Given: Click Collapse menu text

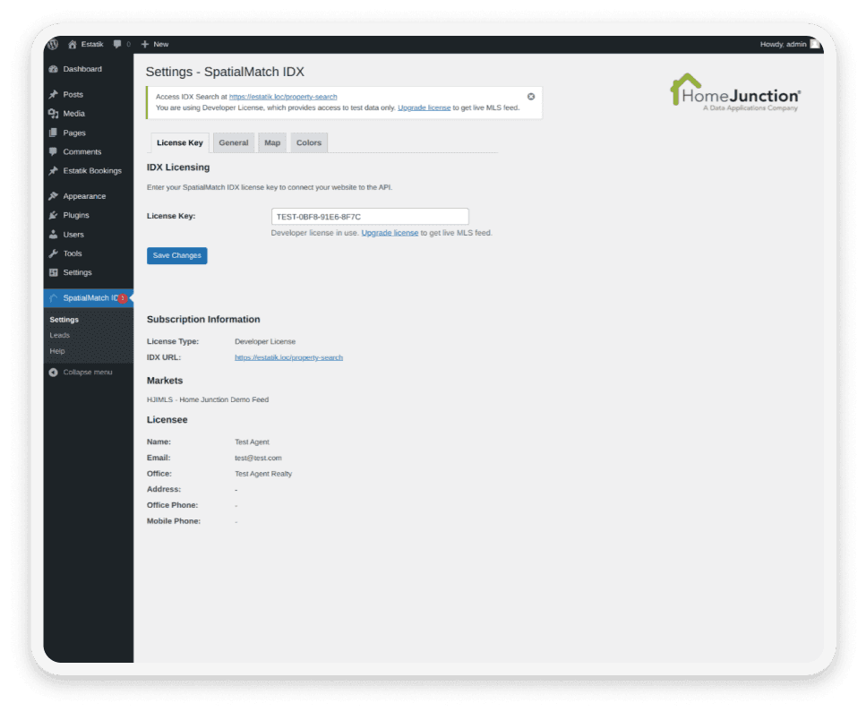Looking at the screenshot, I should pos(88,373).
